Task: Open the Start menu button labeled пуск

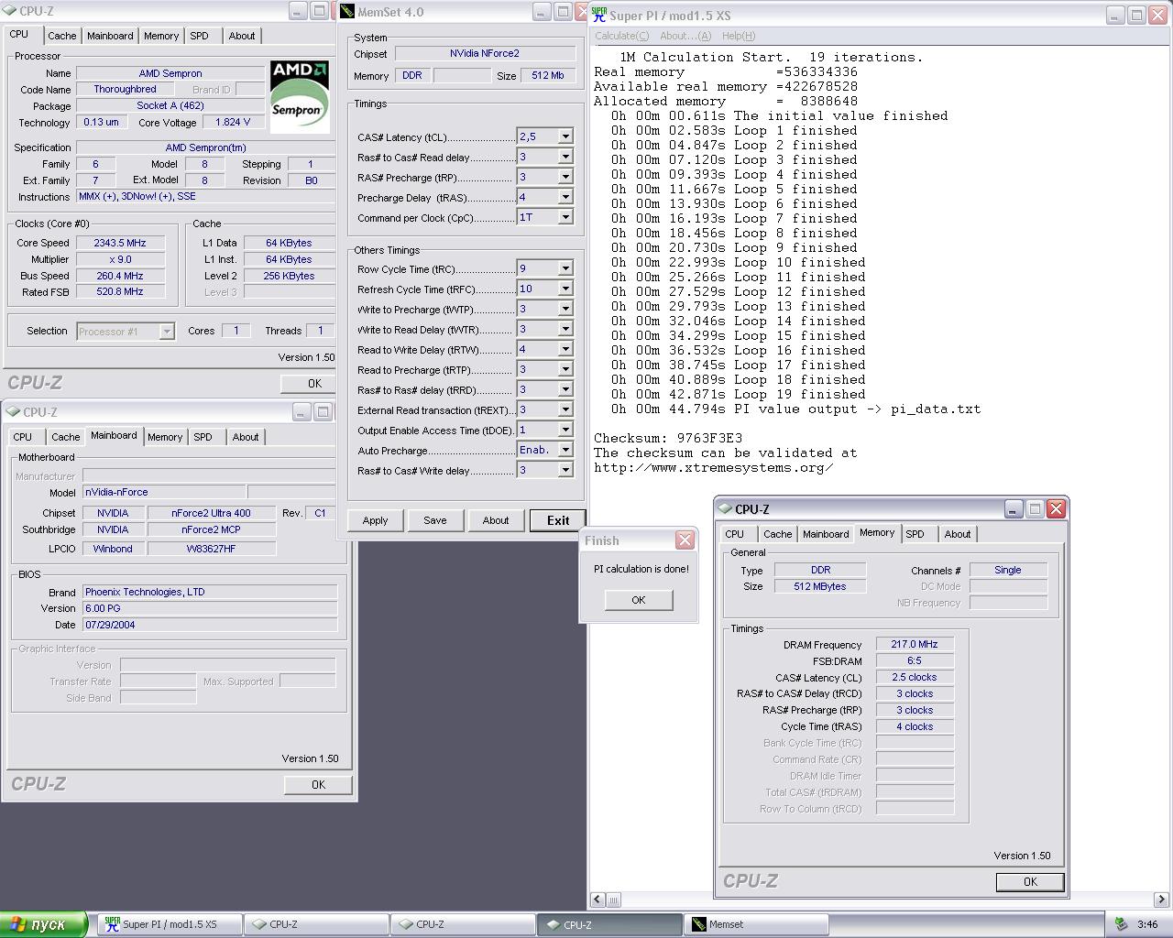Action: click(x=44, y=924)
